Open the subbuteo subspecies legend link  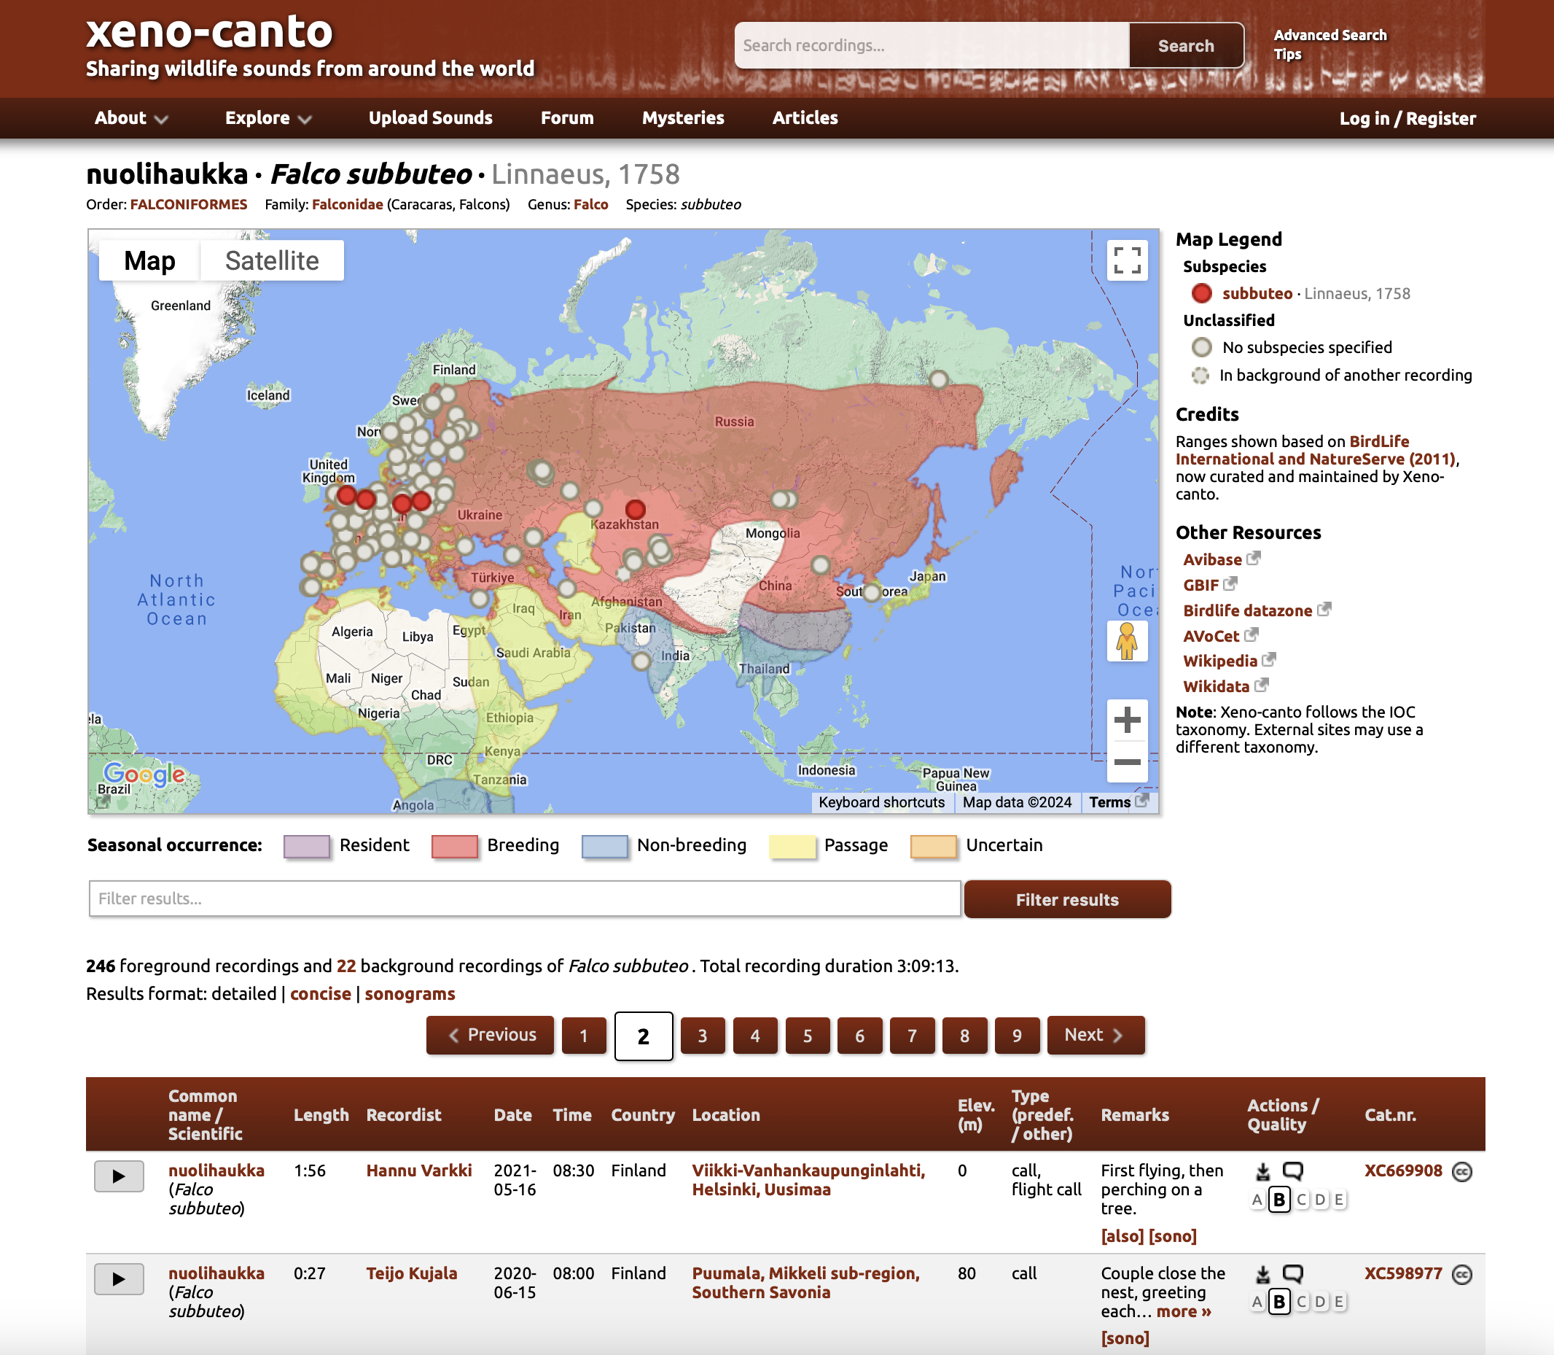1257,293
